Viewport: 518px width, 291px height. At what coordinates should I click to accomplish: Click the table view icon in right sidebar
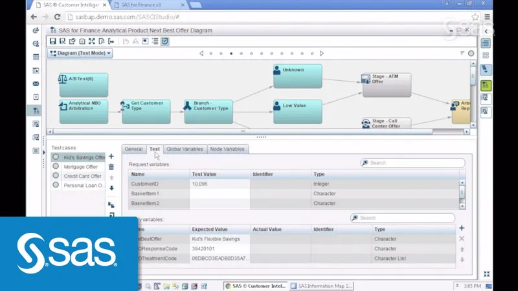coord(486,43)
